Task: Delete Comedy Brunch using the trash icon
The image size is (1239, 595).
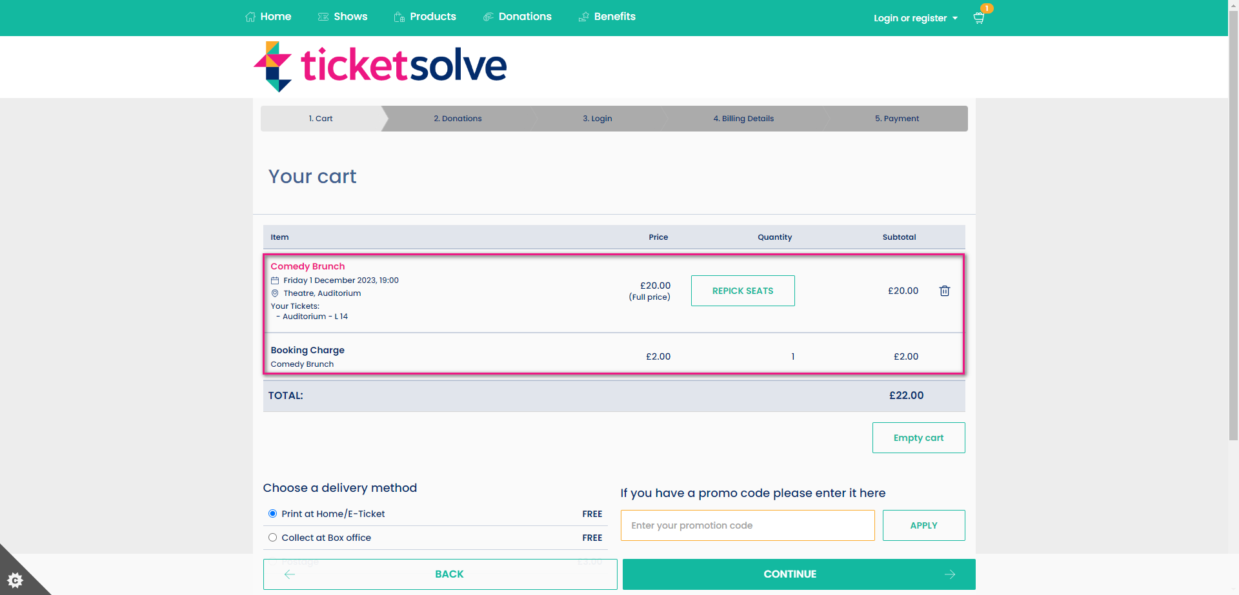Action: pos(944,291)
